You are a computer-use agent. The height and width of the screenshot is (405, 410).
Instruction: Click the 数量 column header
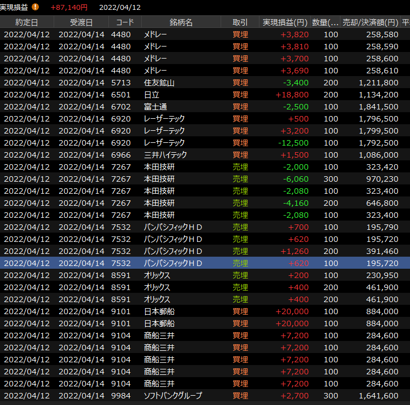point(325,22)
